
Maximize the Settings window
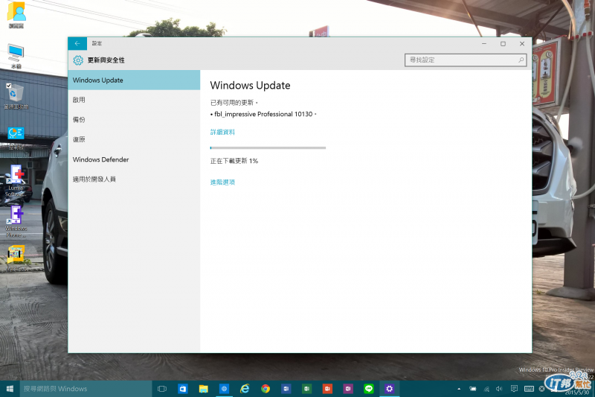pos(504,44)
